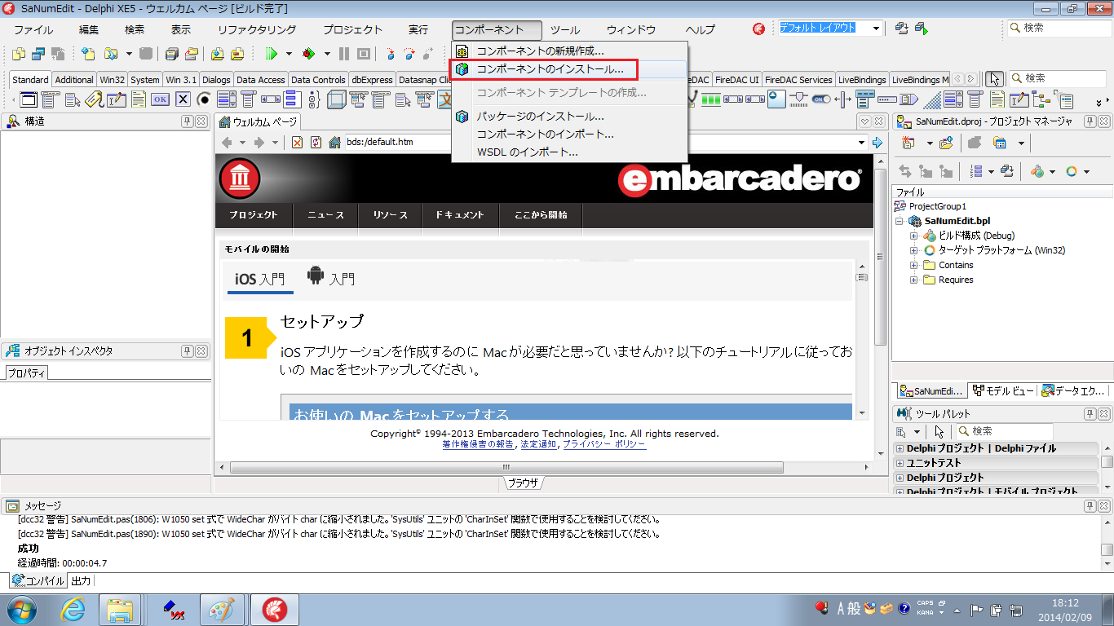Click the ニュース link on Welcome page
Image resolution: width=1114 pixels, height=626 pixels.
coord(325,215)
